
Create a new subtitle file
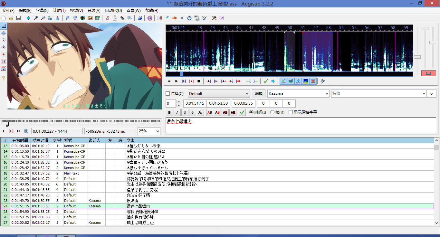click(x=4, y=18)
